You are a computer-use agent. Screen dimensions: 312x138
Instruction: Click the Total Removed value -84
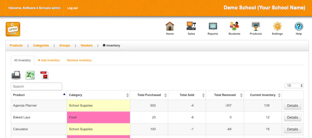pos(229,129)
